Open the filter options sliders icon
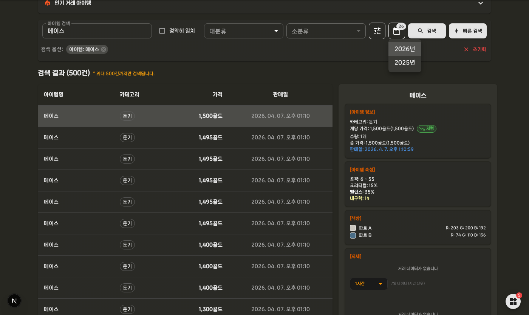This screenshot has width=529, height=315. click(377, 31)
